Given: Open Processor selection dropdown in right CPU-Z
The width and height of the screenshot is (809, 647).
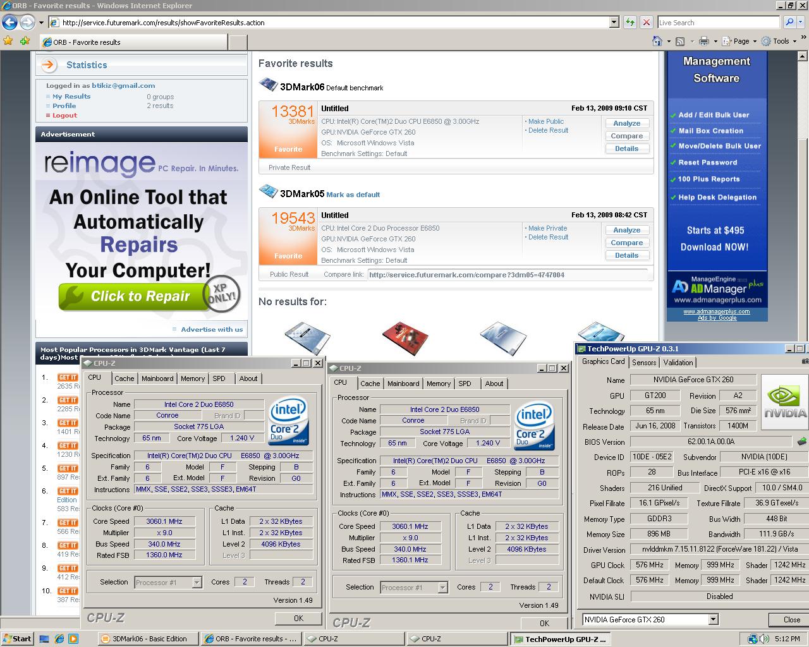Looking at the screenshot, I should [442, 588].
